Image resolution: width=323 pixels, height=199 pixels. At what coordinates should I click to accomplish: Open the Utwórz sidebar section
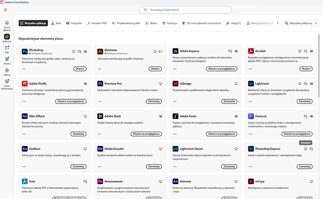tap(7, 61)
